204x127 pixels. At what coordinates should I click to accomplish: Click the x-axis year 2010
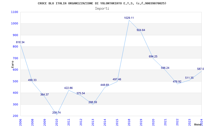pyautogui.click(x=57, y=122)
